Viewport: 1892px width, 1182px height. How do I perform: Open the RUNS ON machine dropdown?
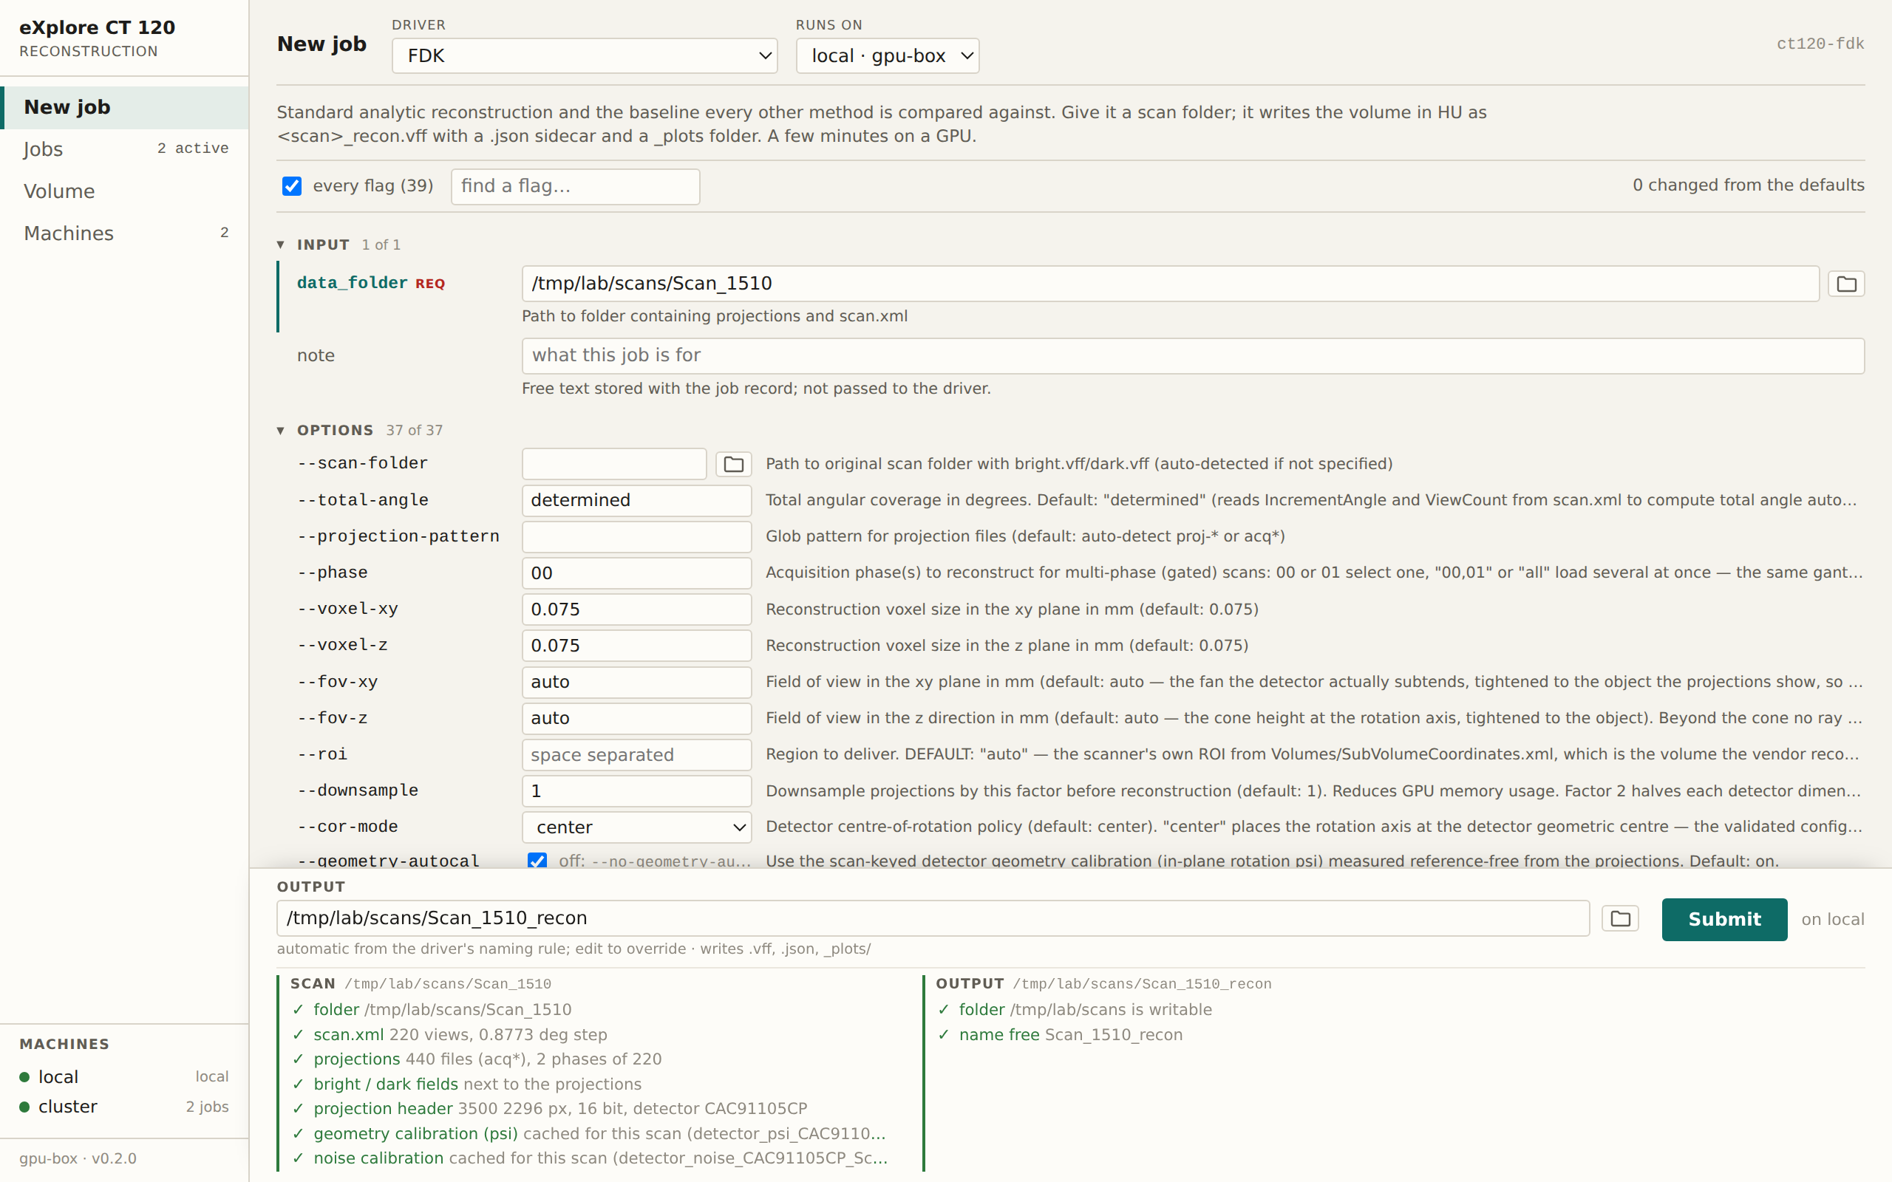tap(888, 56)
